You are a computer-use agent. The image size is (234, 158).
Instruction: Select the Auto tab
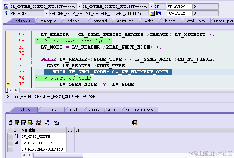coord(112,110)
